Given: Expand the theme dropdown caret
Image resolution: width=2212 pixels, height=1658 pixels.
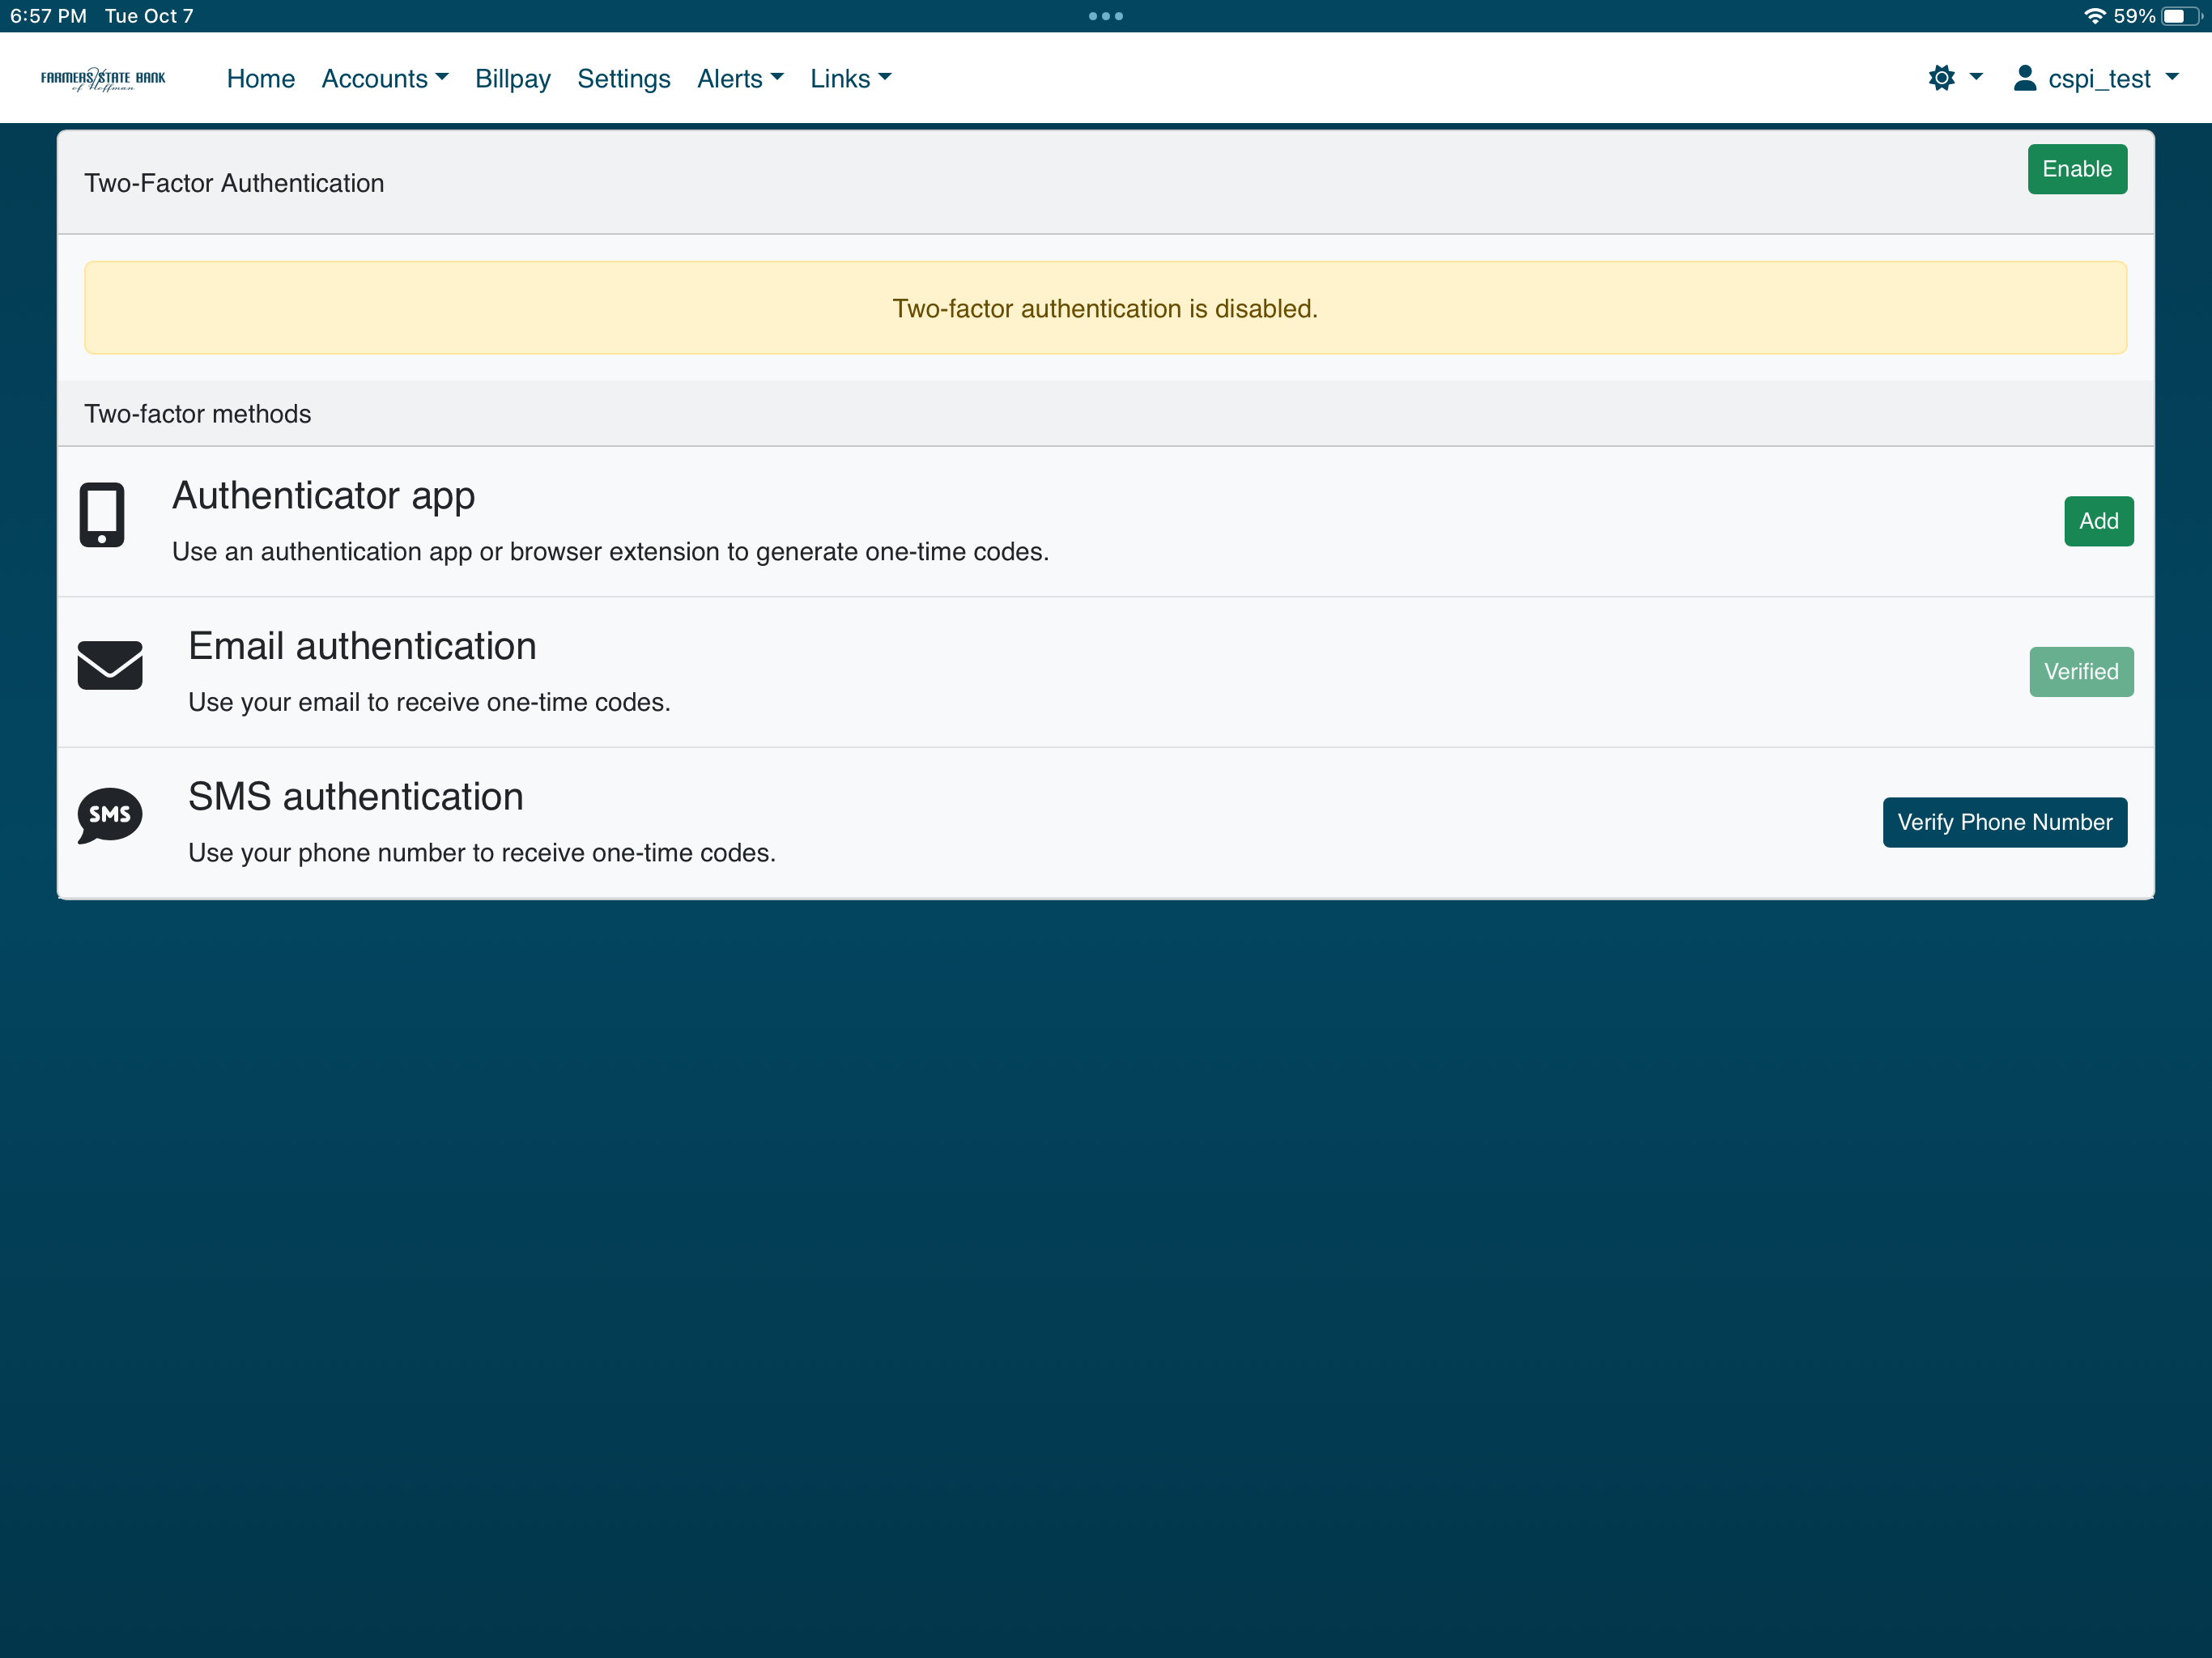Looking at the screenshot, I should (1976, 77).
